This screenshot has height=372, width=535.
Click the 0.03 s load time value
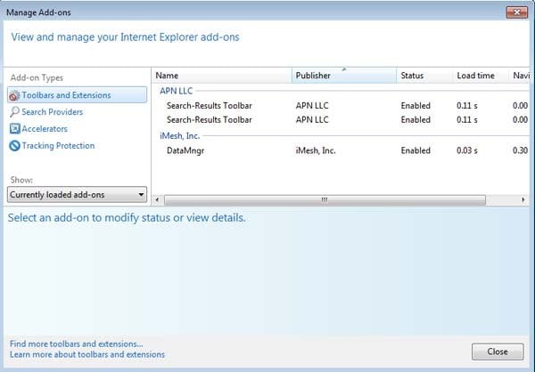coord(467,150)
